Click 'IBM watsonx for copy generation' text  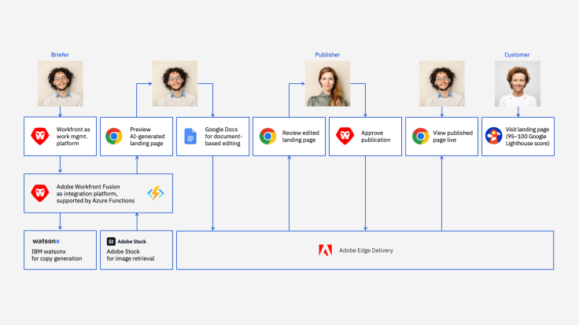pyautogui.click(x=57, y=255)
